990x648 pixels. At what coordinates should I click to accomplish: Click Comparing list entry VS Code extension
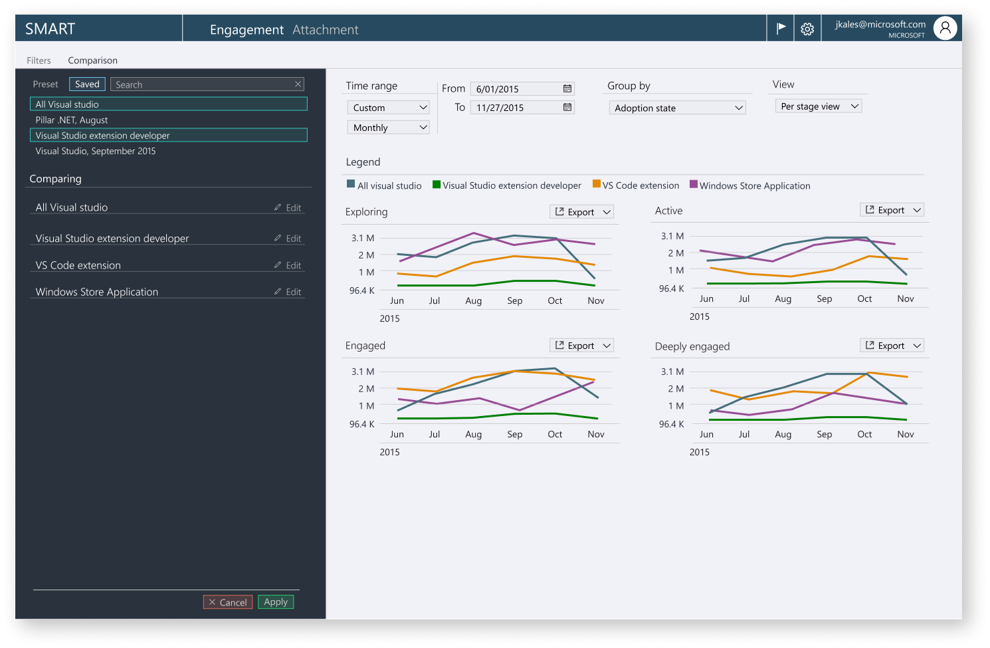(78, 265)
